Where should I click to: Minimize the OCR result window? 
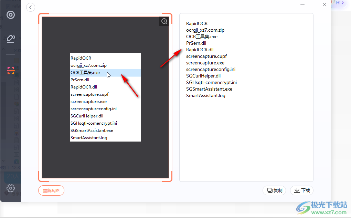(302, 4)
